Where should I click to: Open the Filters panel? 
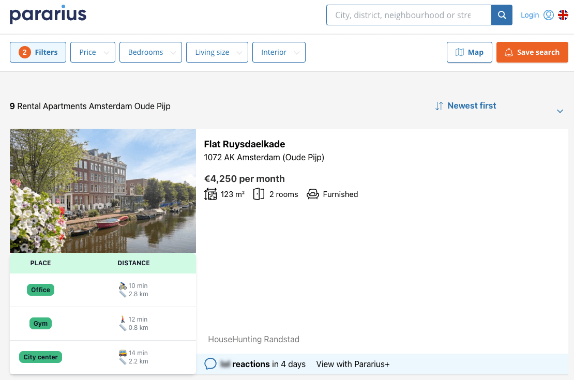pyautogui.click(x=38, y=52)
